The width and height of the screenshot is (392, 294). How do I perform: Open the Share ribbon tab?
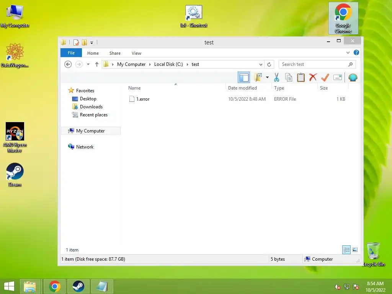point(115,53)
